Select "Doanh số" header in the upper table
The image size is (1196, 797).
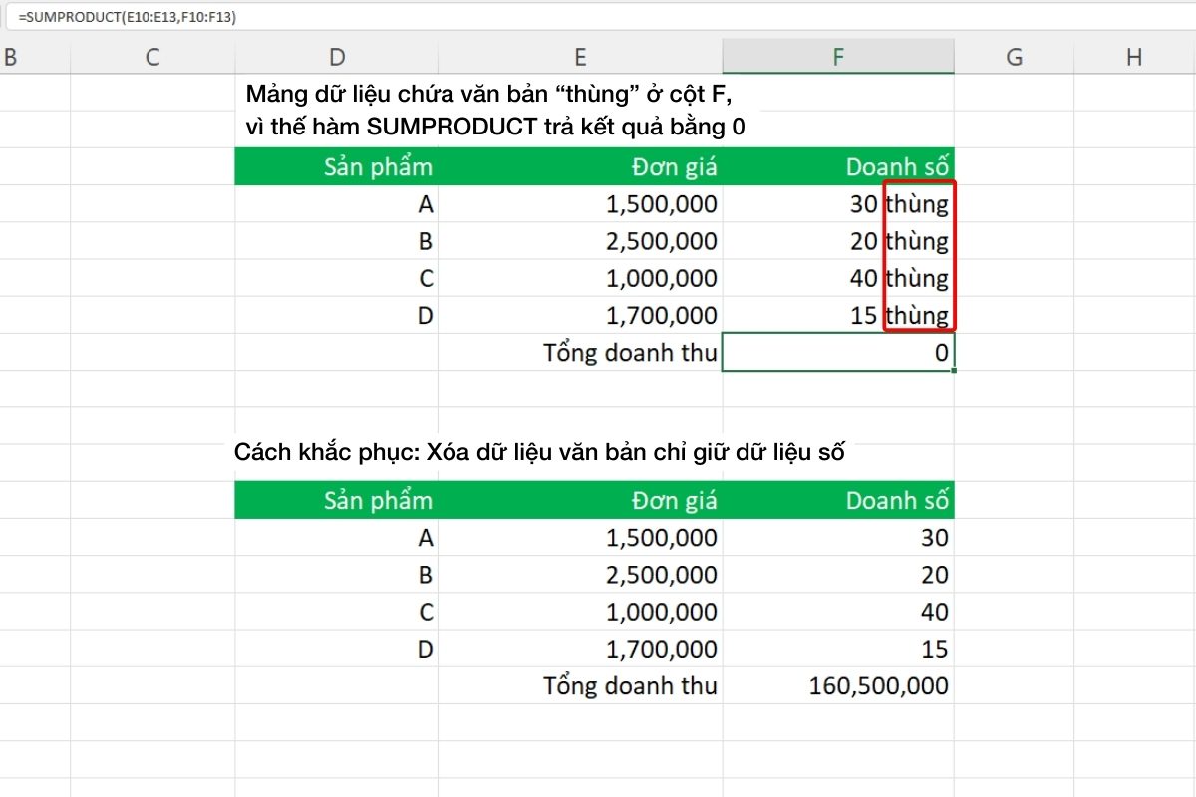897,166
